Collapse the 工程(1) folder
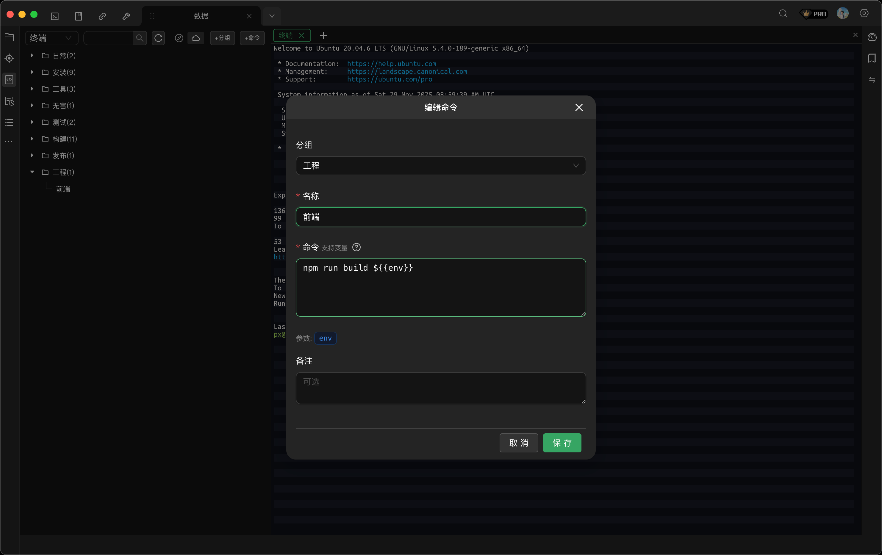The height and width of the screenshot is (555, 882). 32,172
